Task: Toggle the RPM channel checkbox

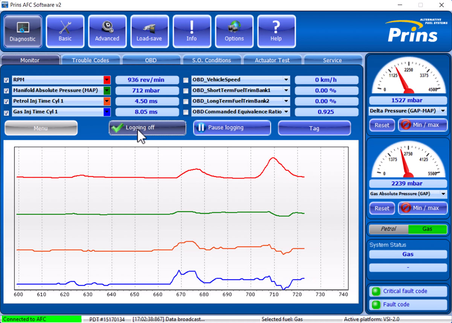Action: click(x=6, y=80)
